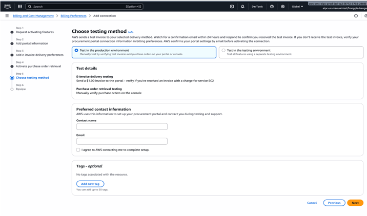Go to Billing and Cost Management breadcrumb
367x216 pixels.
click(33, 16)
